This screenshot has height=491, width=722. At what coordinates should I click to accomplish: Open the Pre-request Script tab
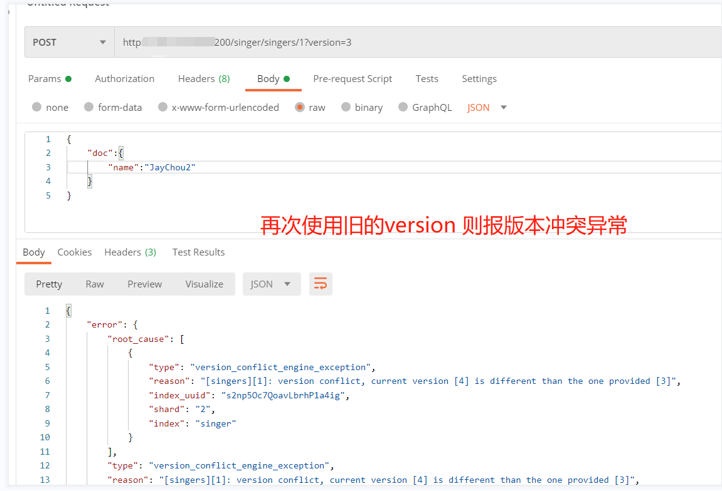tap(353, 79)
